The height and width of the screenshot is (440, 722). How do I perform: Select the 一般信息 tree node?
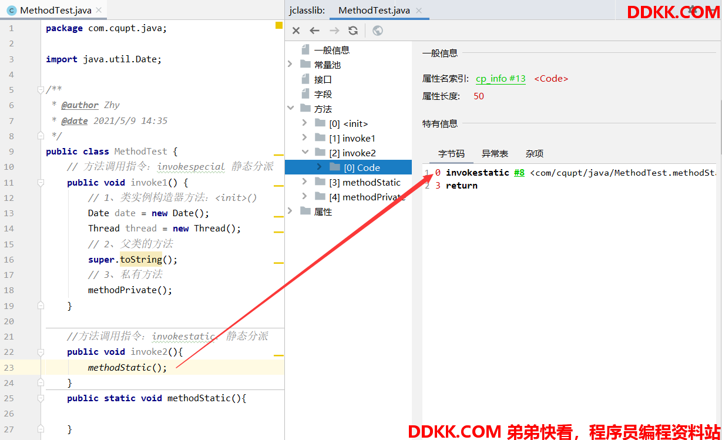(x=332, y=50)
